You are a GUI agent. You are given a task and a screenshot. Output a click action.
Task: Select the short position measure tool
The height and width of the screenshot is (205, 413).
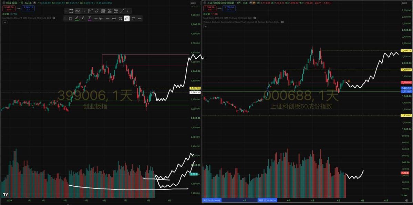116,11
